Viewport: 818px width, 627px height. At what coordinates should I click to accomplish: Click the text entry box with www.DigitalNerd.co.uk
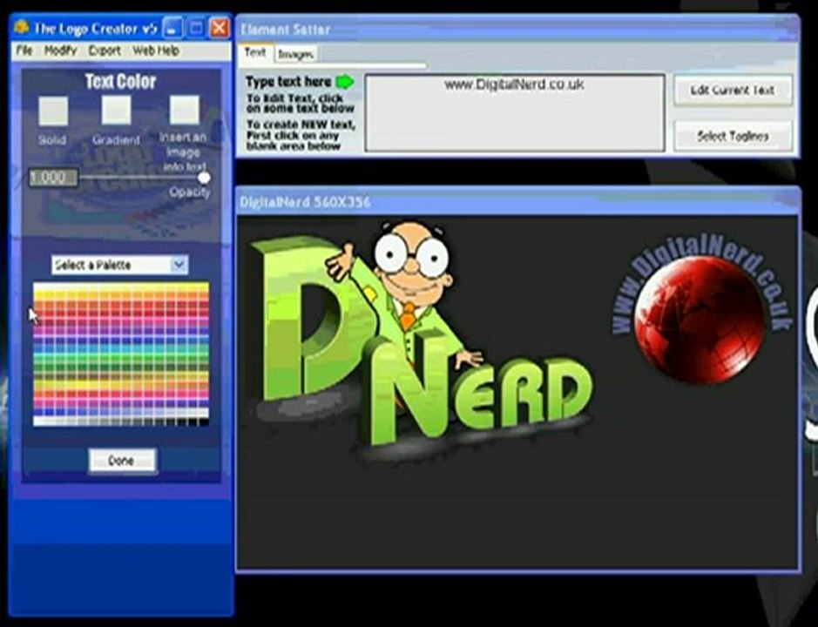(514, 112)
